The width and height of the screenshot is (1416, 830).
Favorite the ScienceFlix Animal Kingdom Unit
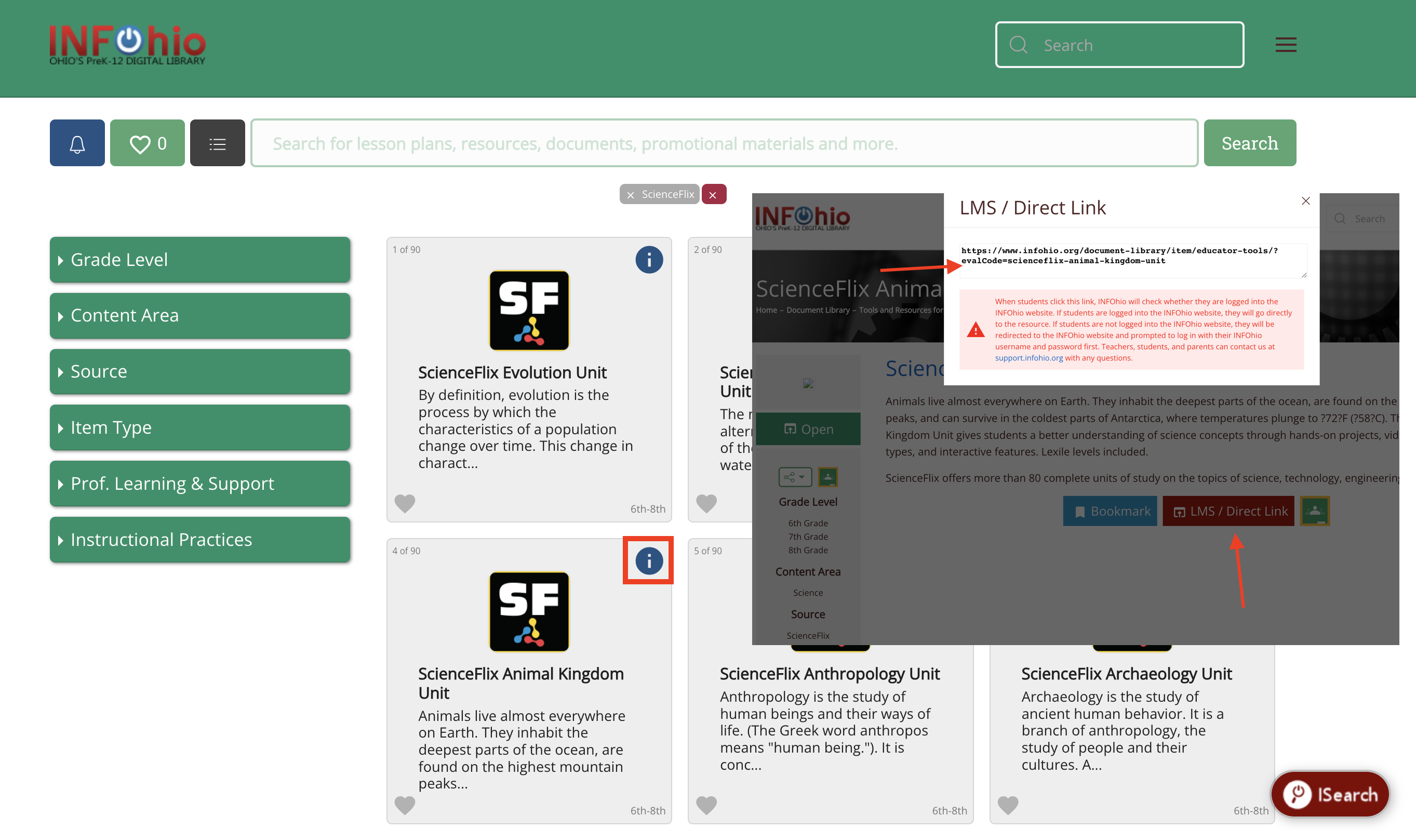click(x=405, y=805)
